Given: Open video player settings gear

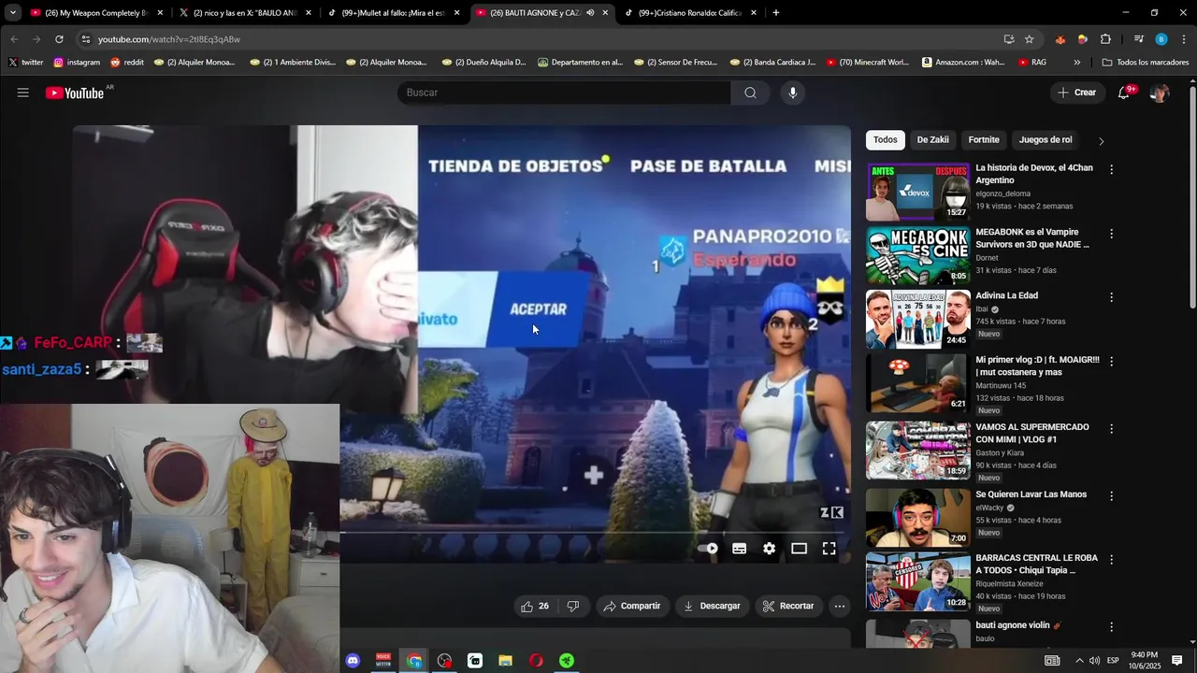Looking at the screenshot, I should click(x=769, y=549).
